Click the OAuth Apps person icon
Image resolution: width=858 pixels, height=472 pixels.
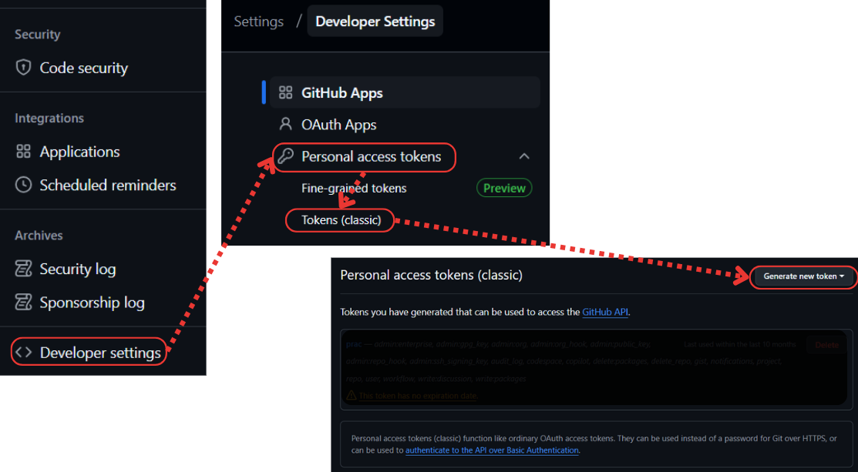(286, 124)
